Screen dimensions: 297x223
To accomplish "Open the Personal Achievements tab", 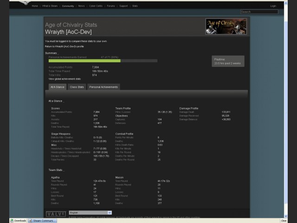I will [103, 87].
